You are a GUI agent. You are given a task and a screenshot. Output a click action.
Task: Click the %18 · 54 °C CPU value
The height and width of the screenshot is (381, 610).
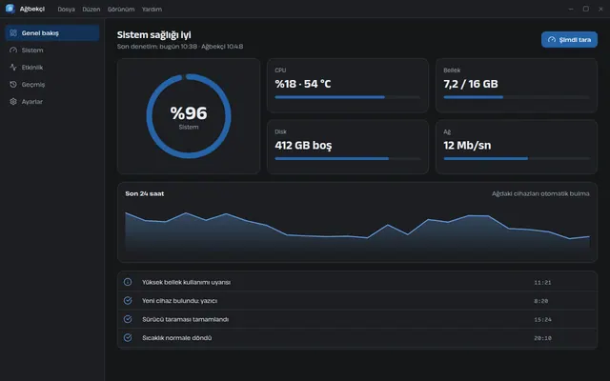303,84
